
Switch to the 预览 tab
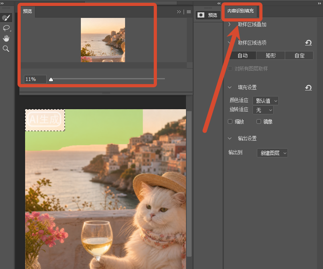click(x=27, y=11)
